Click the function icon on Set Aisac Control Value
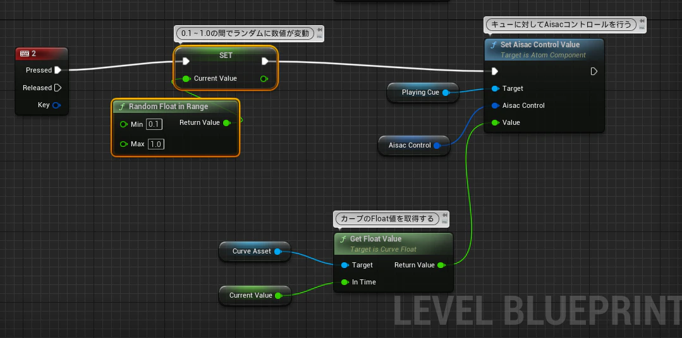Screen dimensions: 682x338 (493, 45)
